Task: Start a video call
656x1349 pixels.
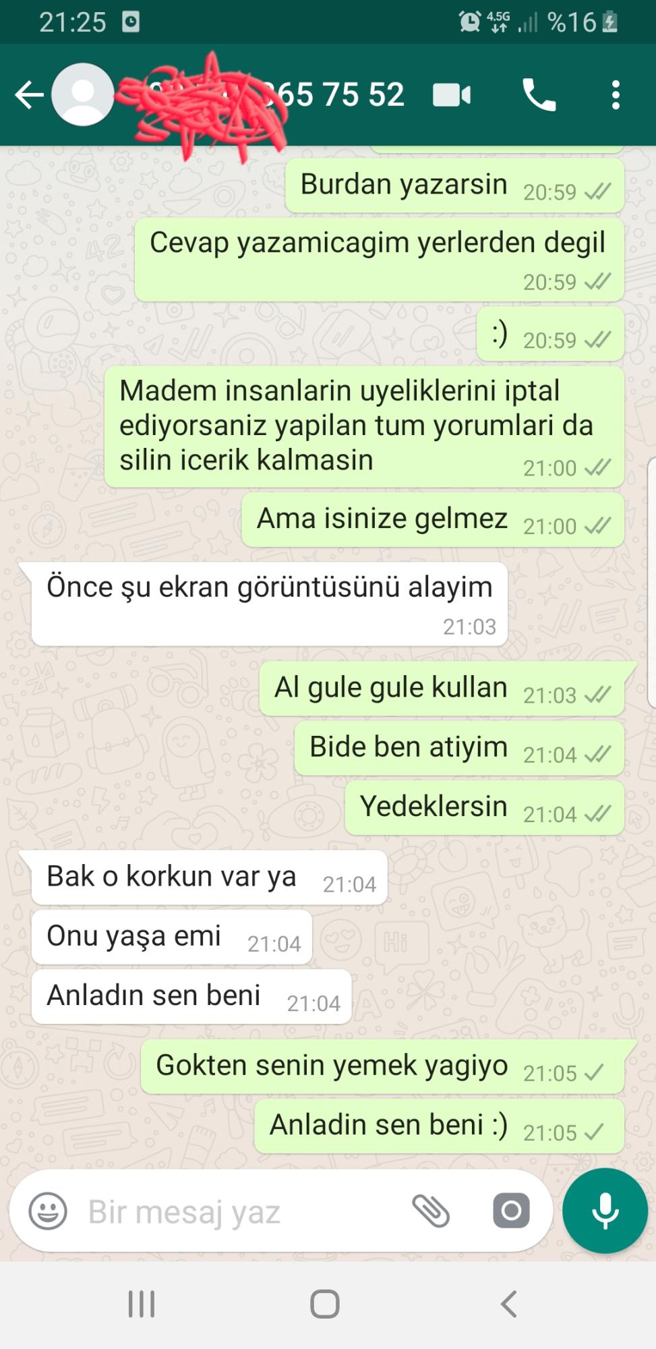Action: (x=452, y=95)
